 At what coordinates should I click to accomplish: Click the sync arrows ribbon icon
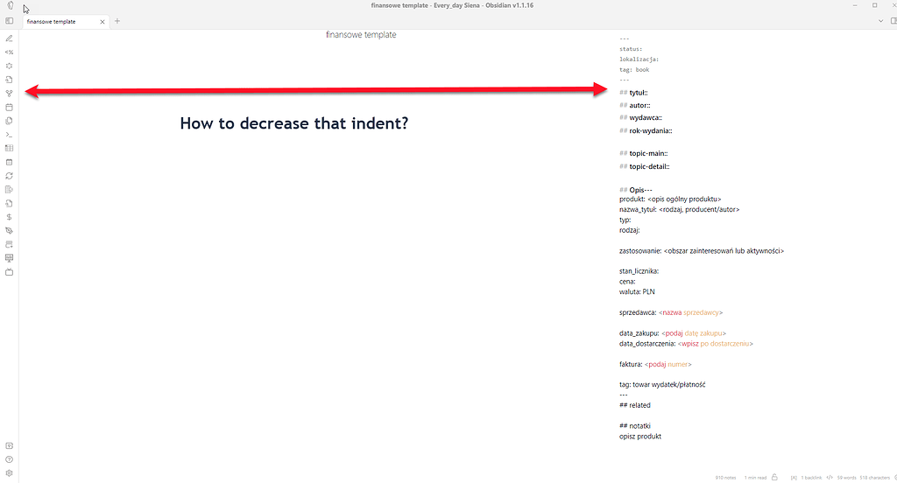[x=9, y=175]
